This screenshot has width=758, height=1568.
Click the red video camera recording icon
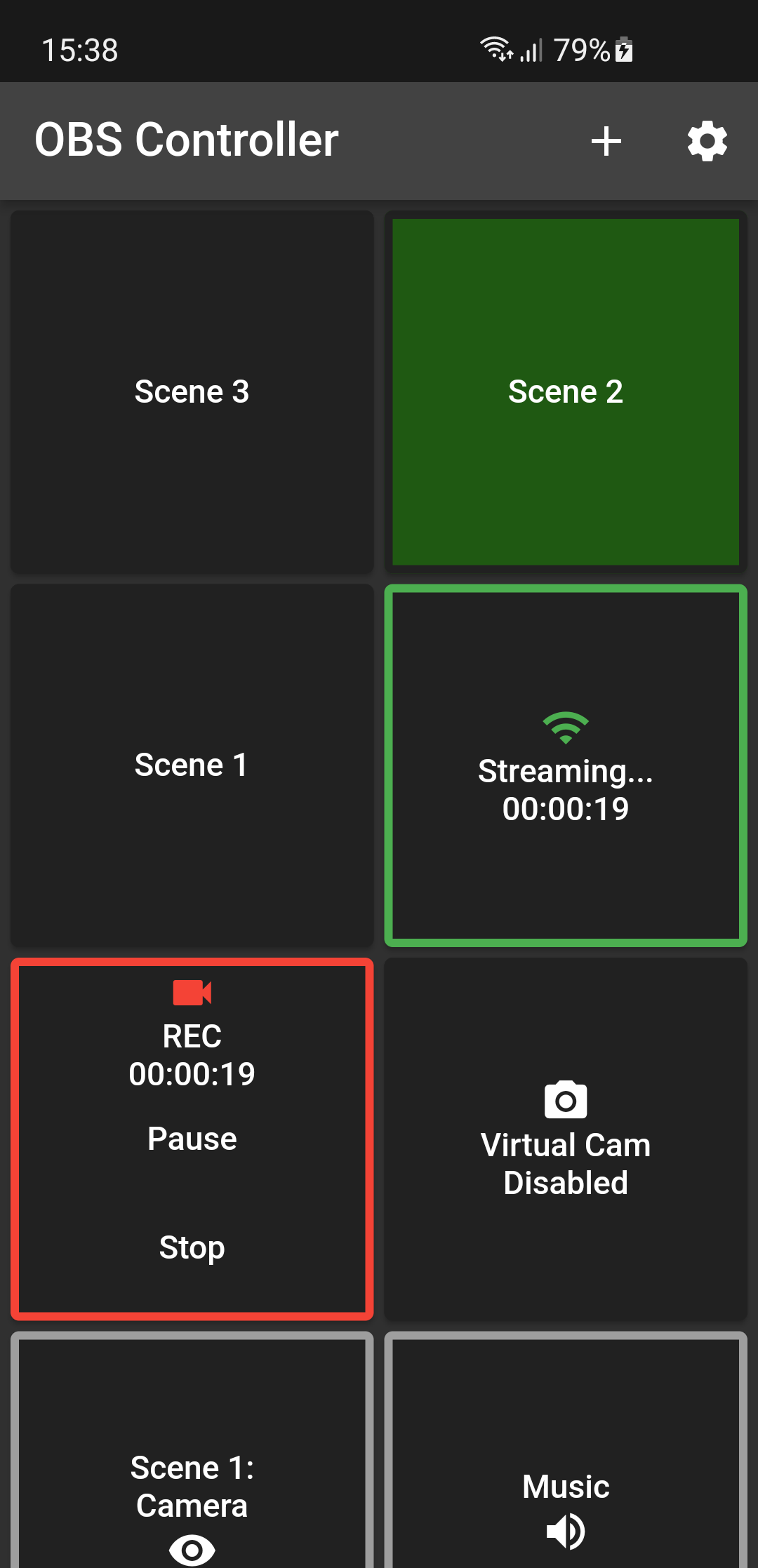click(x=192, y=992)
